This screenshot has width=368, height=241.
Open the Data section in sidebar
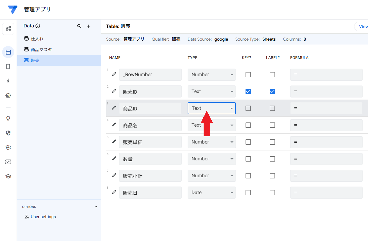(x=8, y=52)
